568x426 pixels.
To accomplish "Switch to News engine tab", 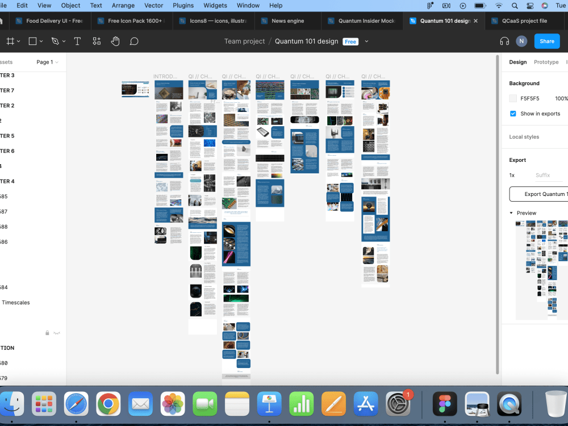I will click(287, 21).
